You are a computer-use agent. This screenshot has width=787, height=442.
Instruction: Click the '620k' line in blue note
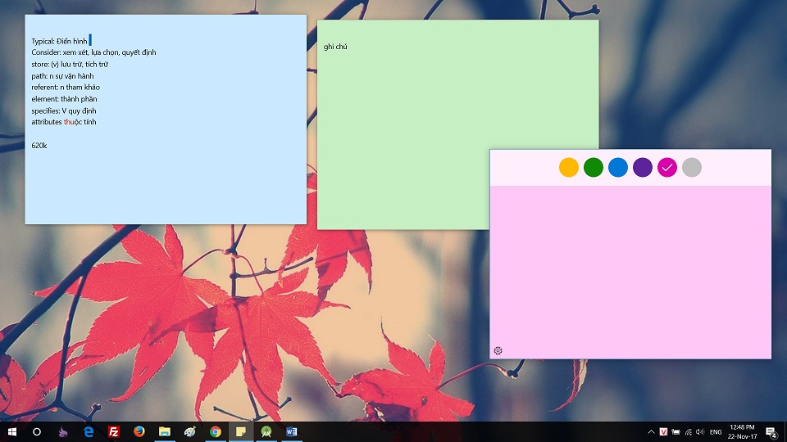[x=39, y=146]
